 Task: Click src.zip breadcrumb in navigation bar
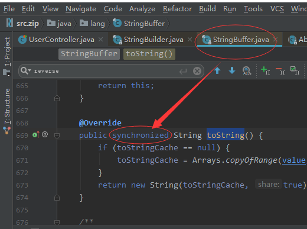point(22,24)
